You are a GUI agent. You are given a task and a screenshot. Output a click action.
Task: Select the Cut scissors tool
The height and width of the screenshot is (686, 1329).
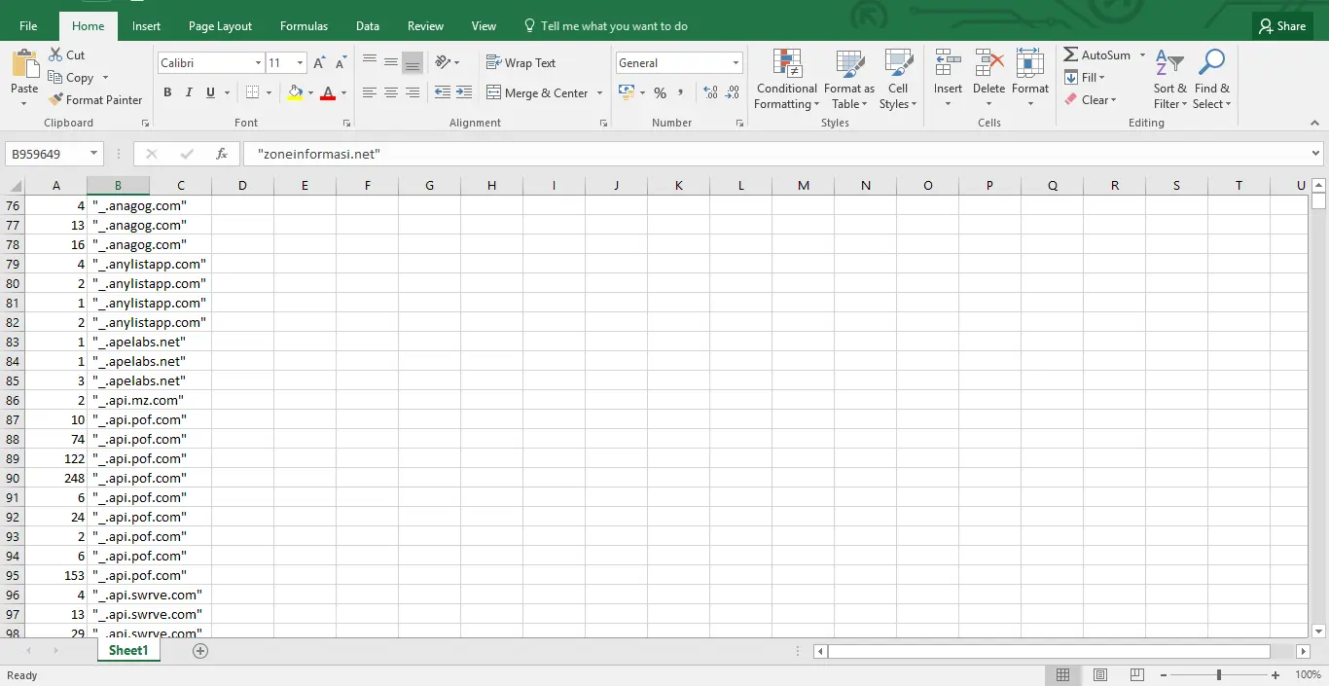click(66, 55)
